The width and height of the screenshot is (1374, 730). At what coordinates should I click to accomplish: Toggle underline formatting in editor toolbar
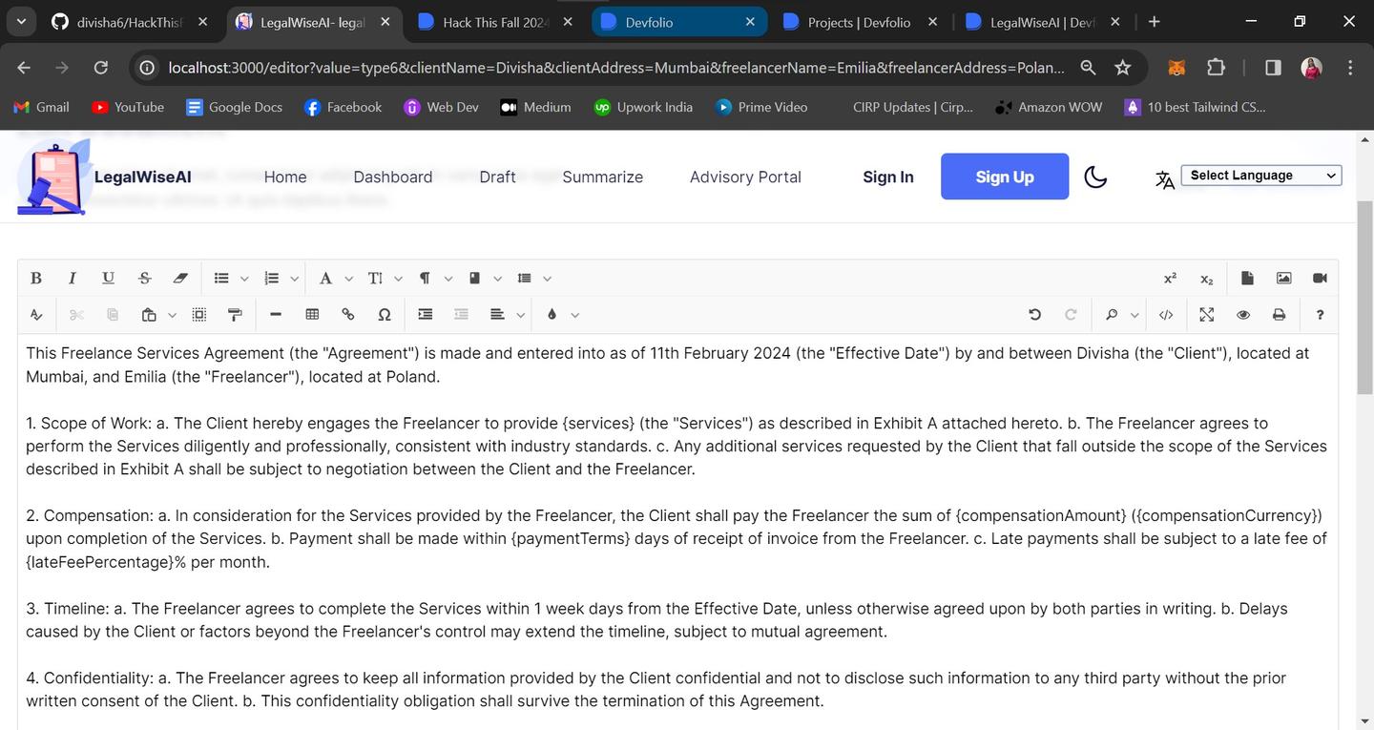click(108, 278)
